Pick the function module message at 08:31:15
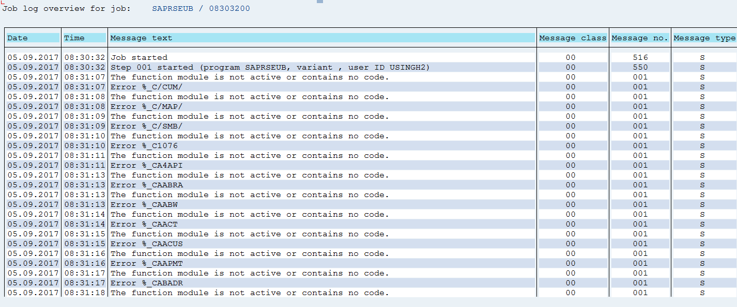 tap(250, 234)
